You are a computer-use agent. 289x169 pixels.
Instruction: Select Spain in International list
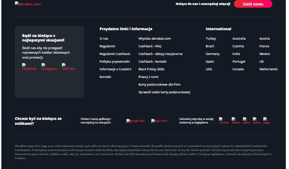coord(210,62)
